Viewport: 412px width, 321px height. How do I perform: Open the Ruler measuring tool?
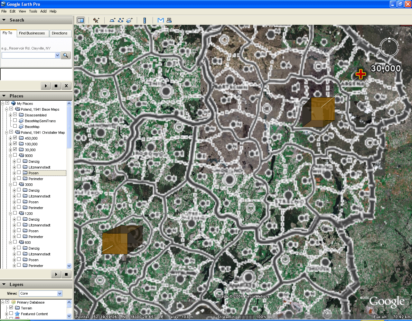[x=145, y=20]
